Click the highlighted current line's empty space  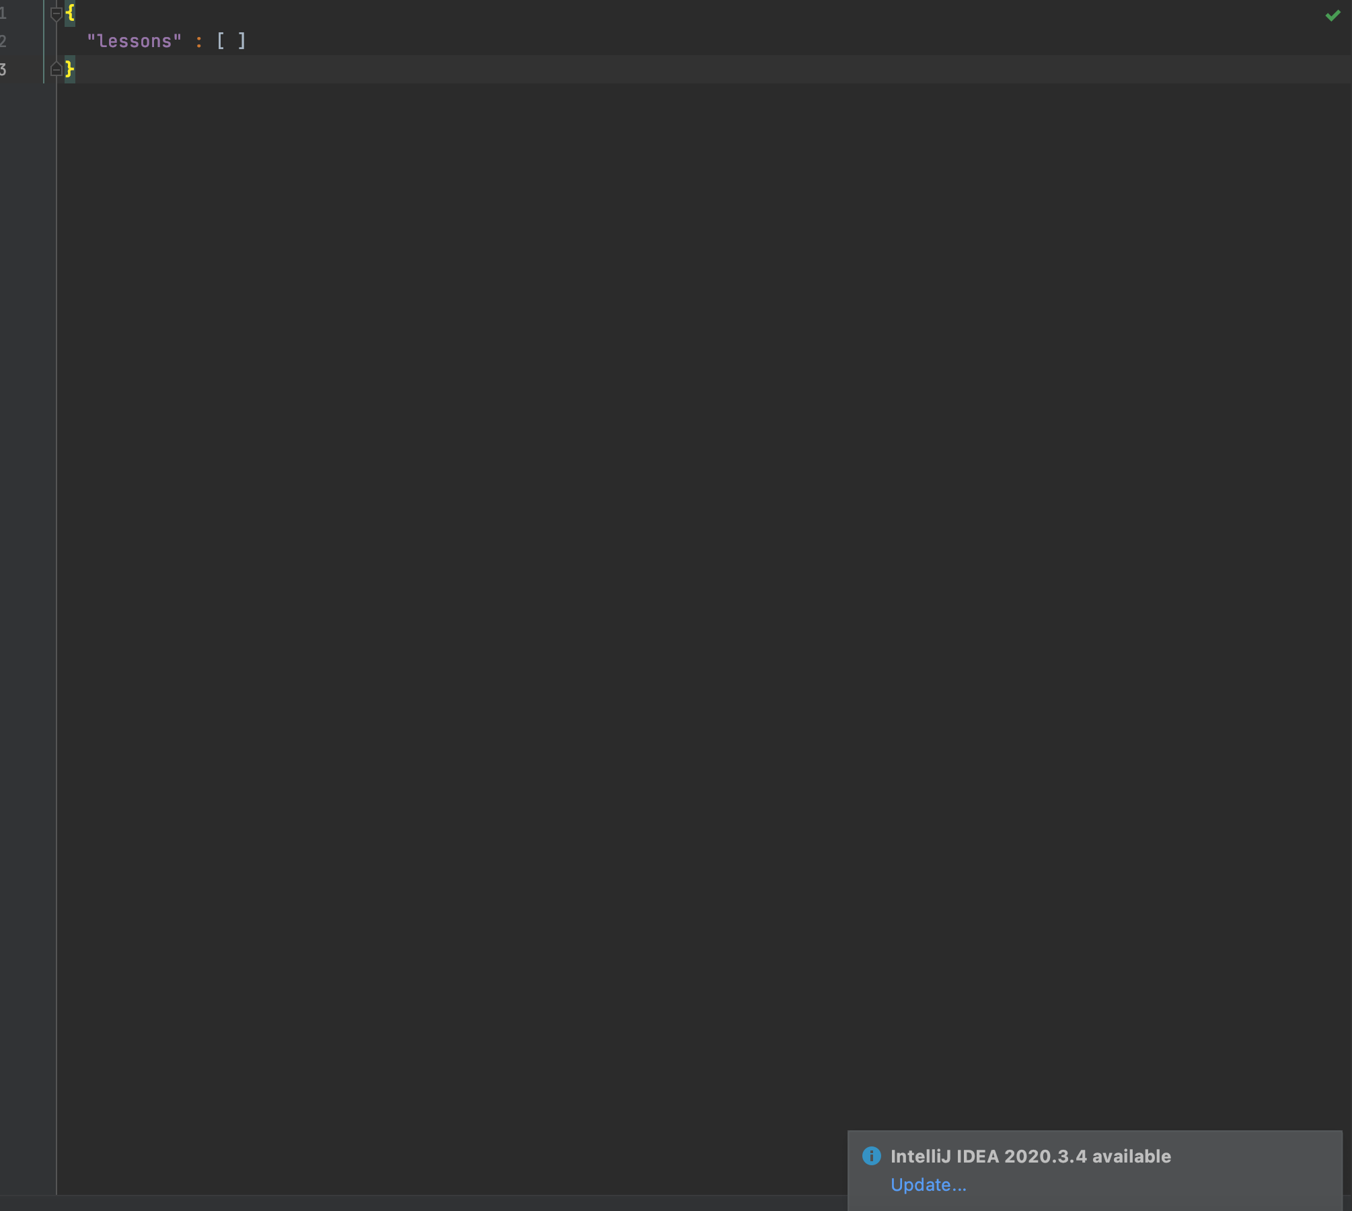point(673,69)
